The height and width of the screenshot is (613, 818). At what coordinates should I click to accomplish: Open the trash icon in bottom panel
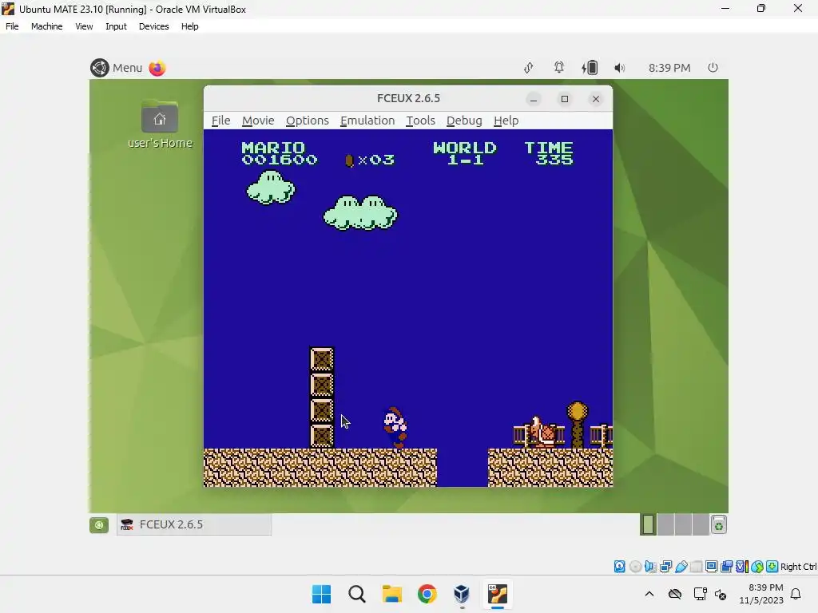[x=719, y=525]
